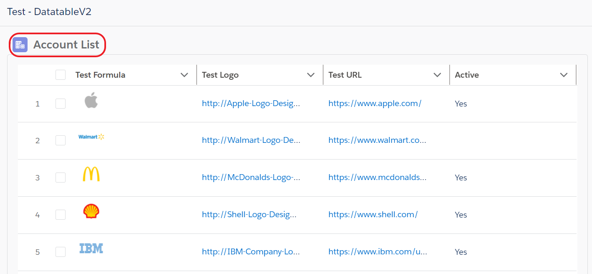Screen dimensions: 592x274
Task: Click row number 5
Action: click(x=38, y=252)
